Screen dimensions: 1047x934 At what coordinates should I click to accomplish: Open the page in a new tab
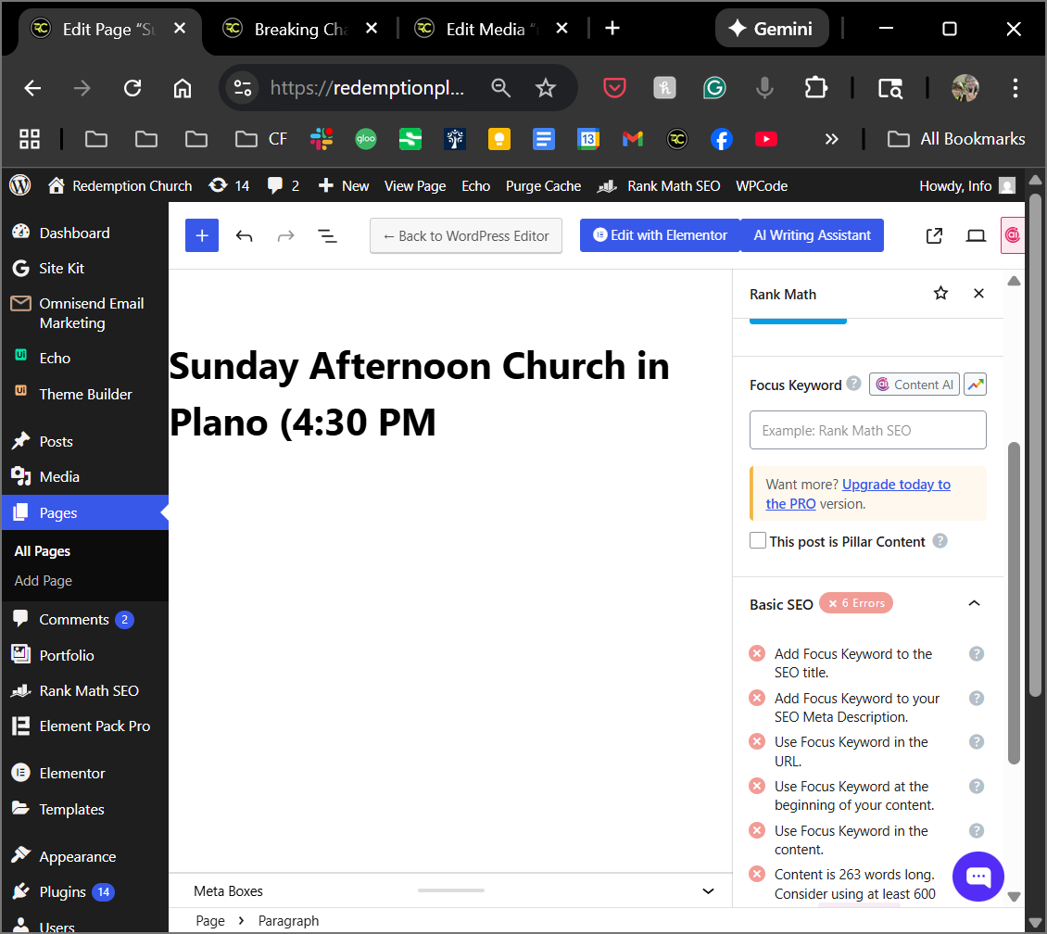coord(934,235)
